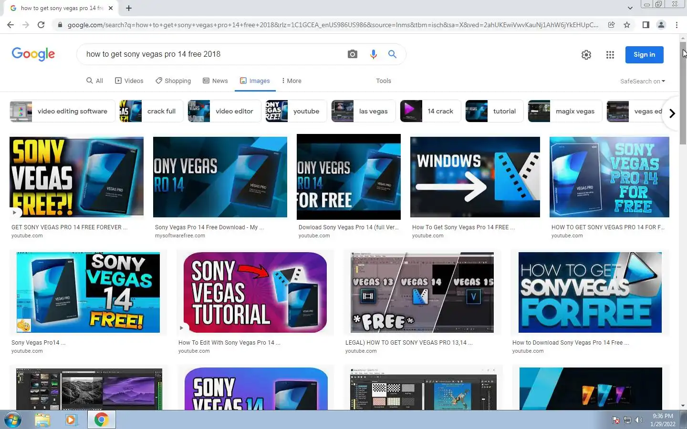Switch to the All results tab

coord(94,81)
